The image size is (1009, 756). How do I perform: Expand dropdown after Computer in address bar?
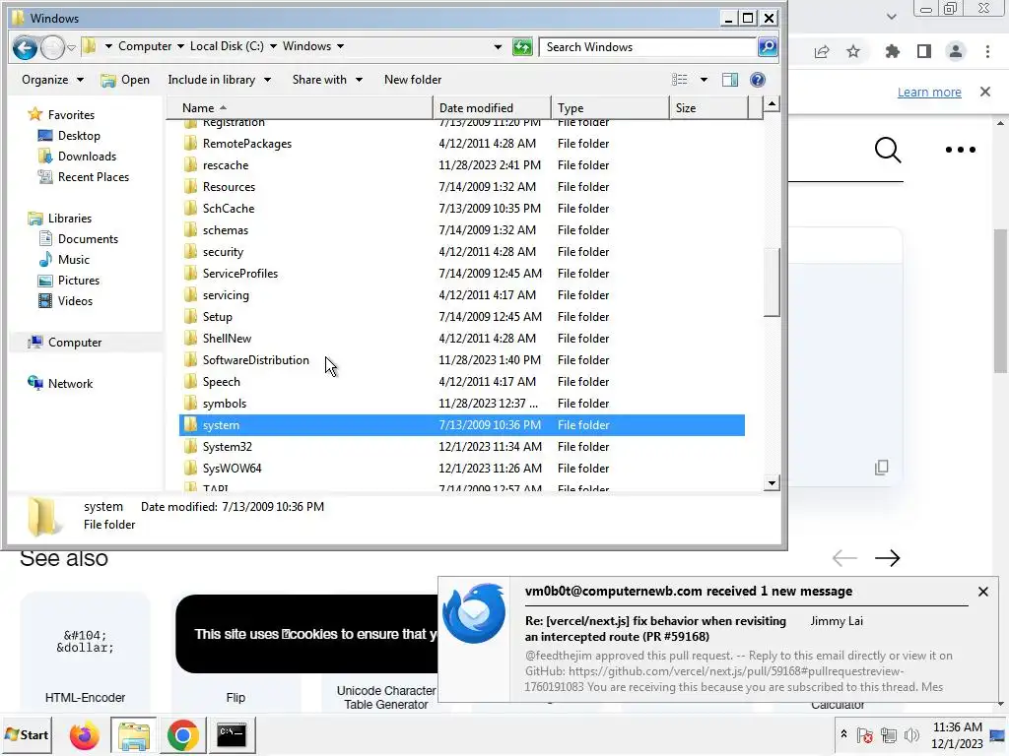pos(180,46)
